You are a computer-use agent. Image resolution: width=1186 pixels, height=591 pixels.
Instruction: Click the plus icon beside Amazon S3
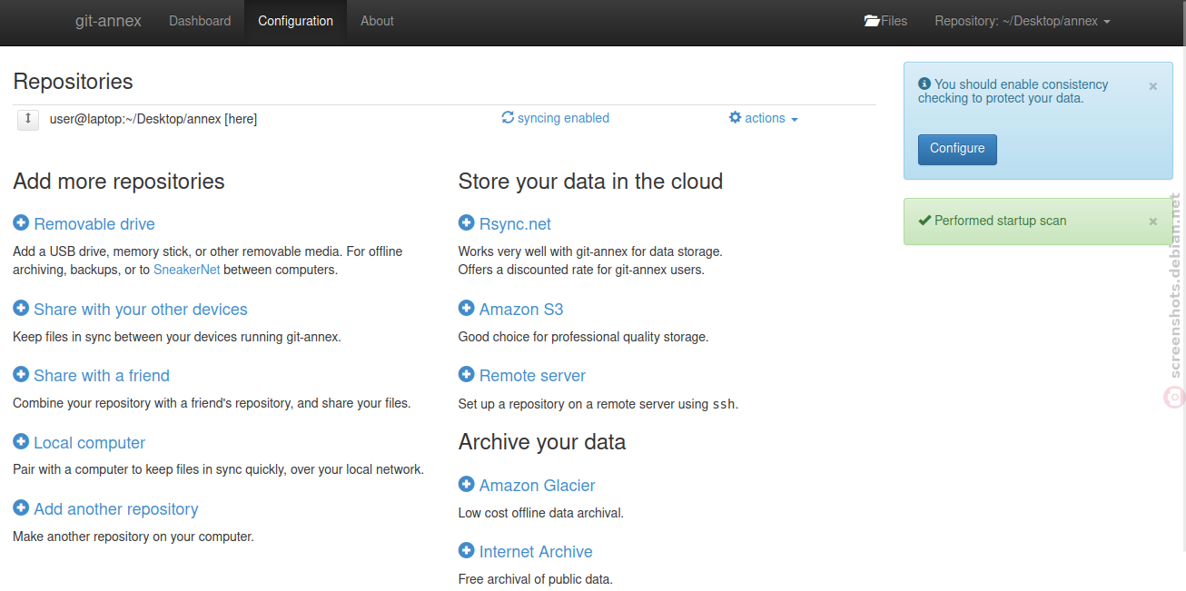[467, 309]
